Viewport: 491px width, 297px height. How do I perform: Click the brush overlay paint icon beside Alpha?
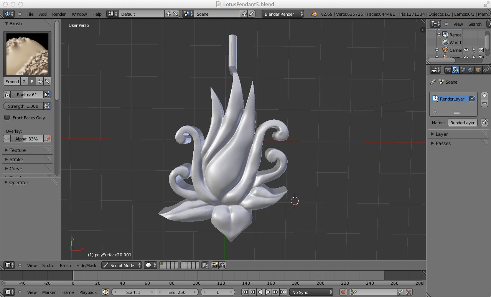coord(48,139)
